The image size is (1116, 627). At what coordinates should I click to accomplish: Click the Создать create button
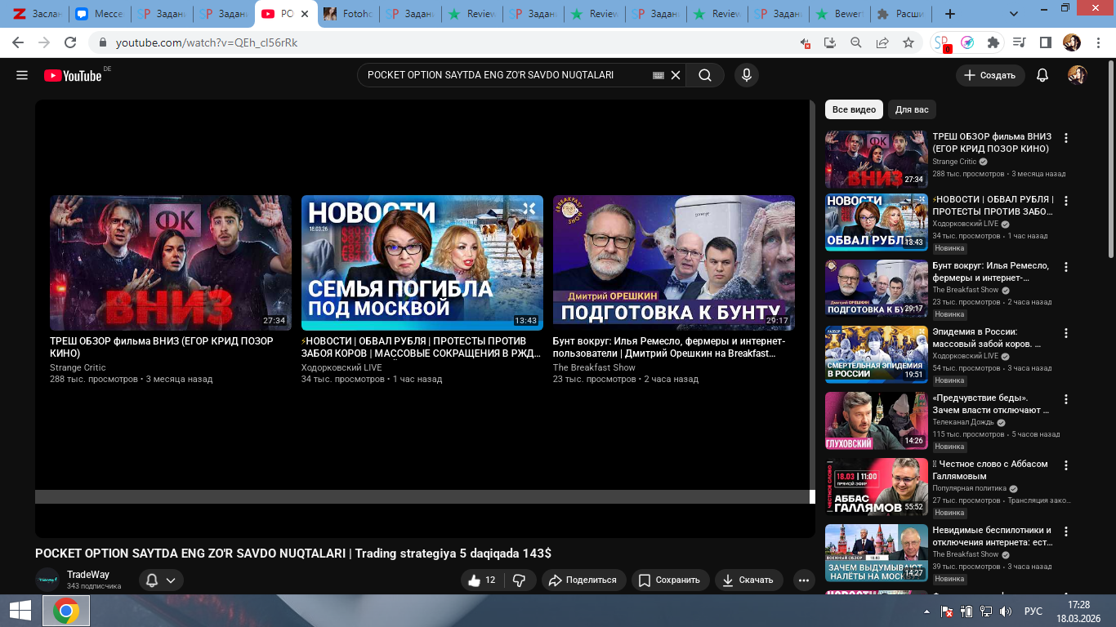[989, 75]
